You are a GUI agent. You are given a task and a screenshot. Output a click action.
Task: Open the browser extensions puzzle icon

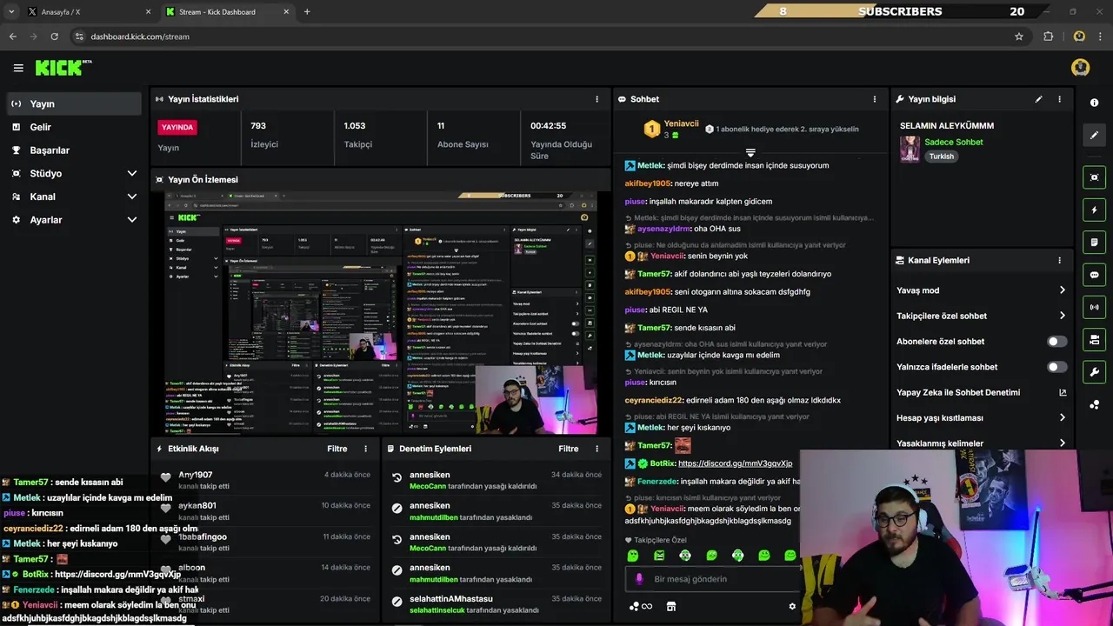[x=1048, y=37]
